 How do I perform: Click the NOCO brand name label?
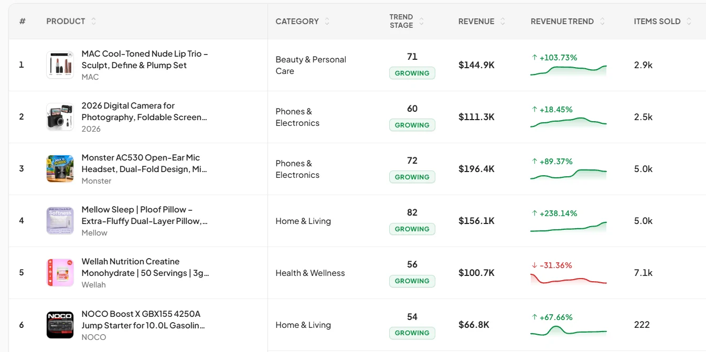(94, 337)
